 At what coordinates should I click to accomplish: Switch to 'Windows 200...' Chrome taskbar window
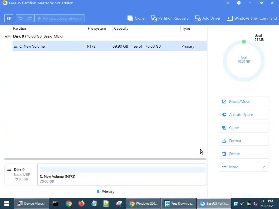pos(143,204)
